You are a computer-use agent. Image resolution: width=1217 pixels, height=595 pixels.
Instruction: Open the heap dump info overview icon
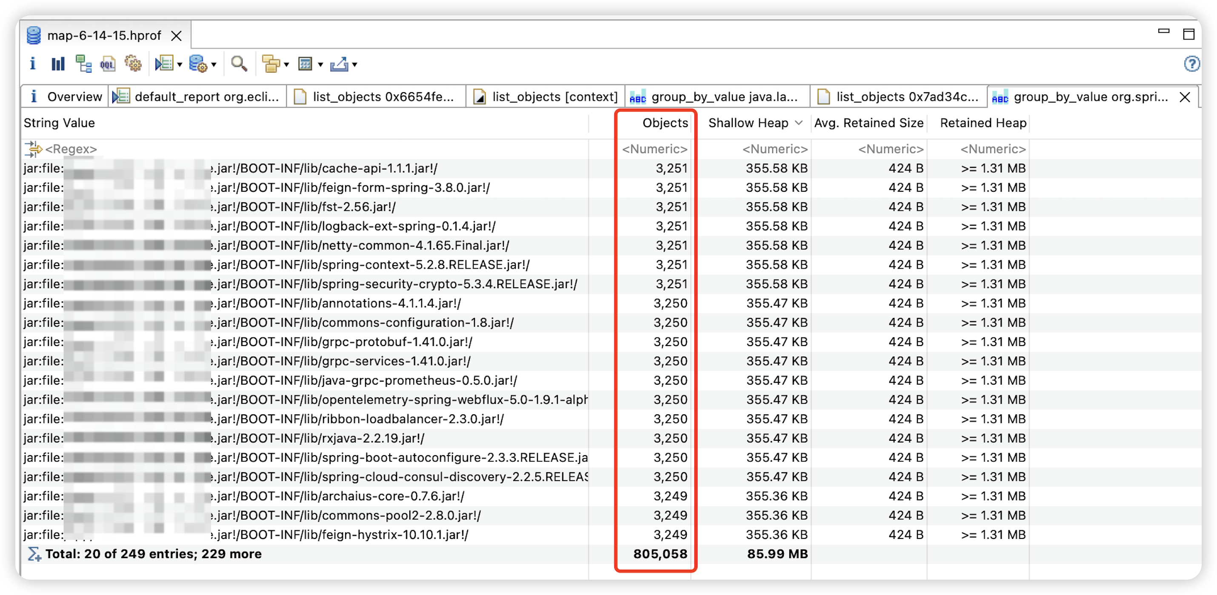click(33, 64)
